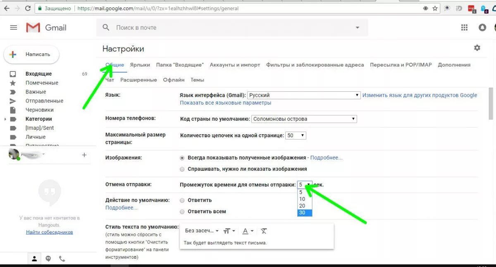The image size is (496, 267).
Task: Open the Отправленные sent folder
Action: [x=44, y=101]
